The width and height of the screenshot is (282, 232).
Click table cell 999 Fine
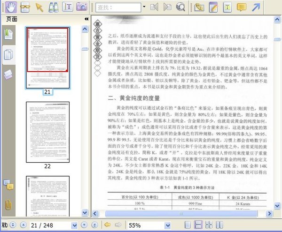pos(196,204)
